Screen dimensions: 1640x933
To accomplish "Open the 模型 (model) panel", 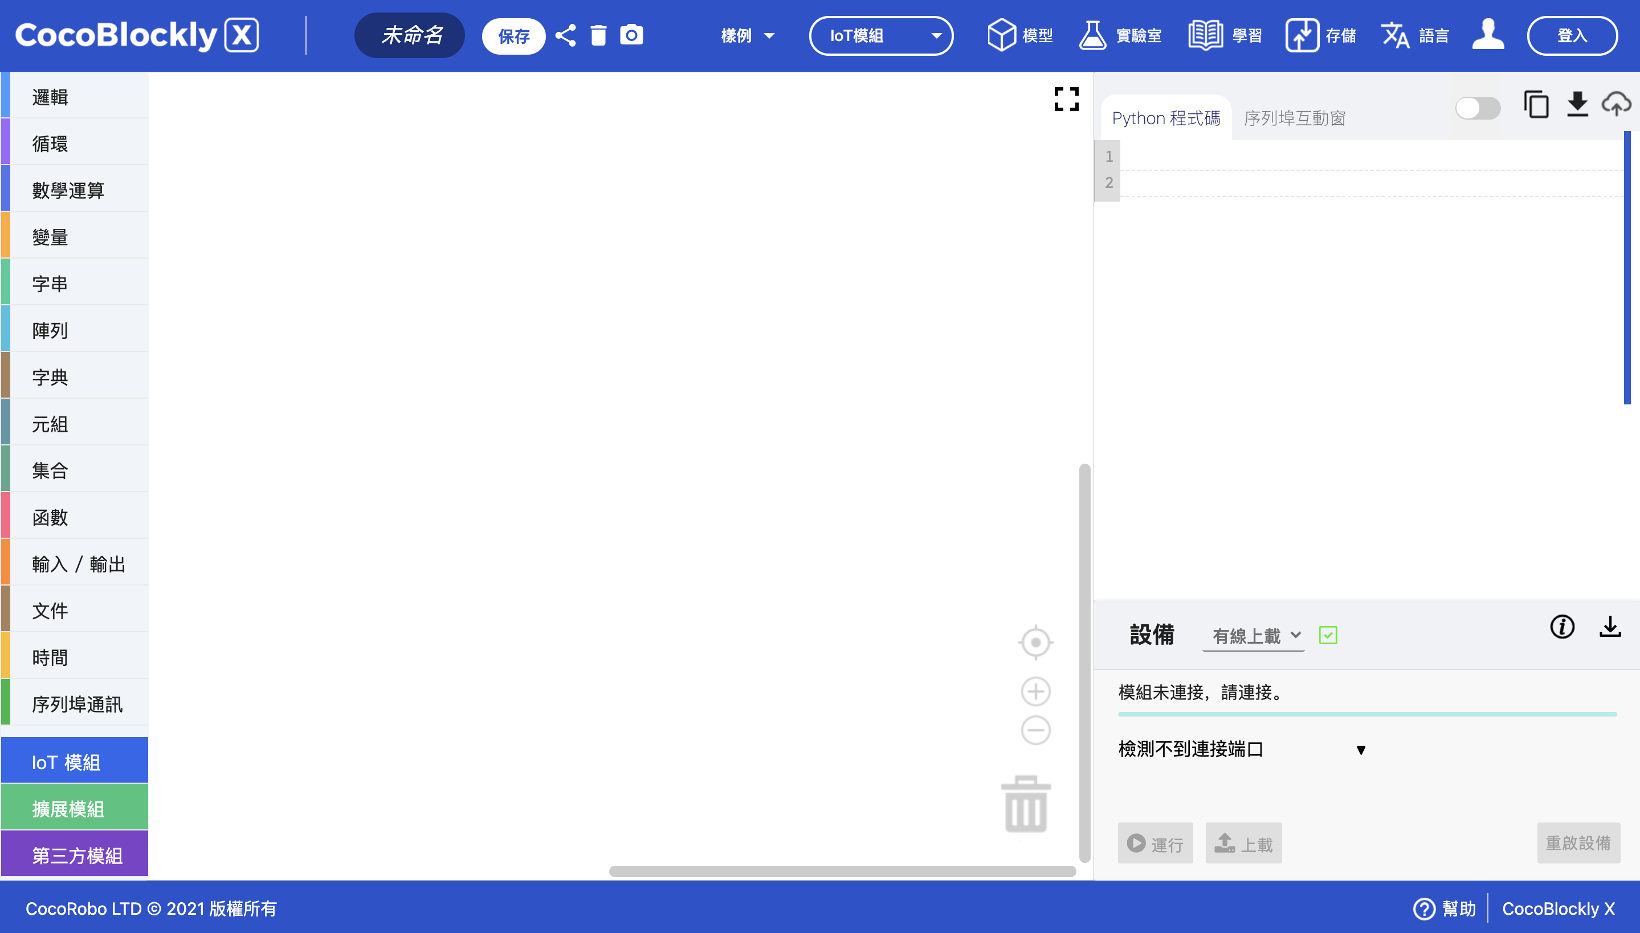I will [x=1019, y=35].
